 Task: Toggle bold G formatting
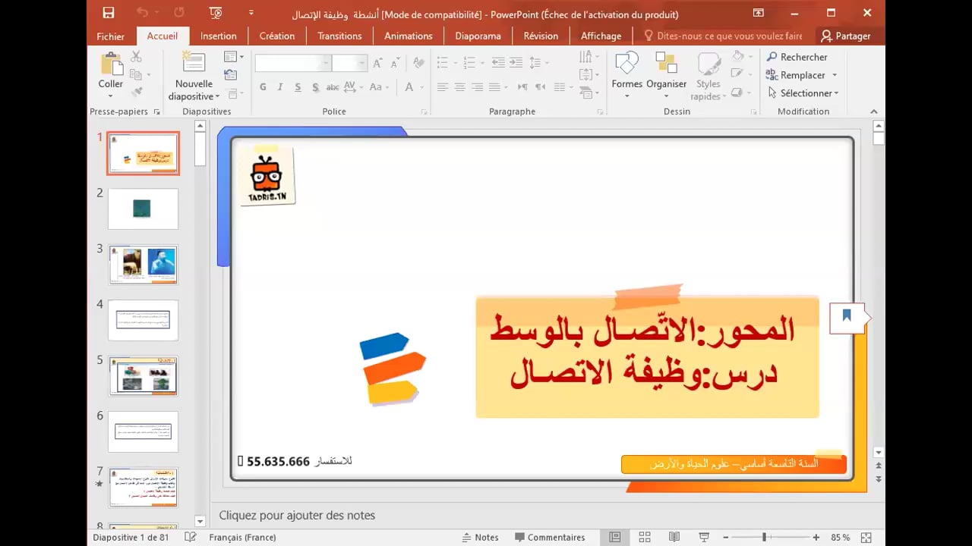click(x=263, y=87)
